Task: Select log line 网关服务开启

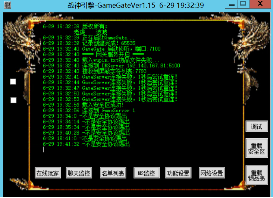Action: pos(93,54)
